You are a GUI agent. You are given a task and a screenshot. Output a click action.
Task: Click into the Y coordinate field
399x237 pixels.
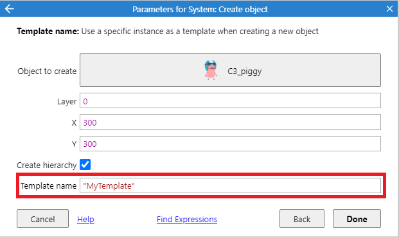[x=230, y=144]
